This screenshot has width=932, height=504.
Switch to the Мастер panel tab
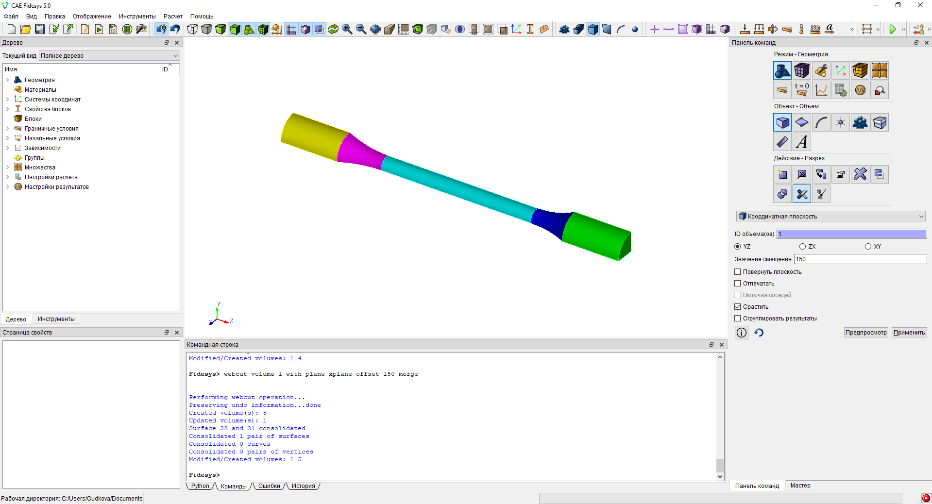pyautogui.click(x=800, y=486)
